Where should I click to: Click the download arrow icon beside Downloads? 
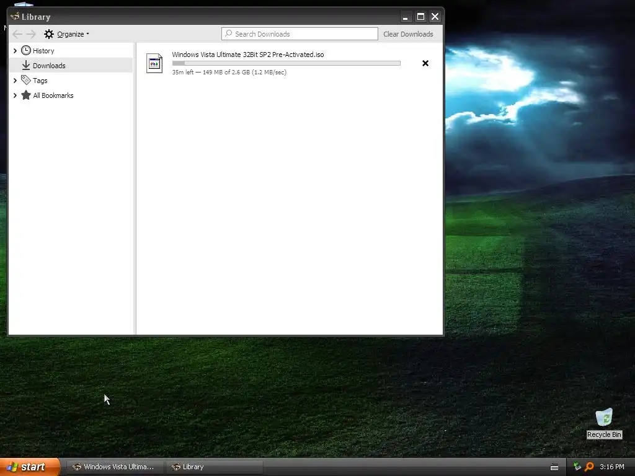(26, 65)
